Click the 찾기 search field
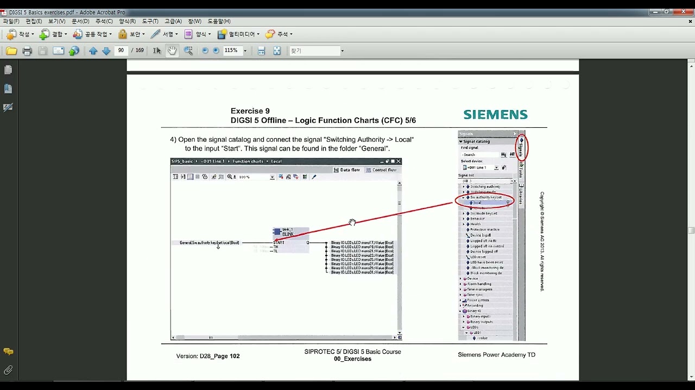Image resolution: width=695 pixels, height=390 pixels. pyautogui.click(x=314, y=50)
